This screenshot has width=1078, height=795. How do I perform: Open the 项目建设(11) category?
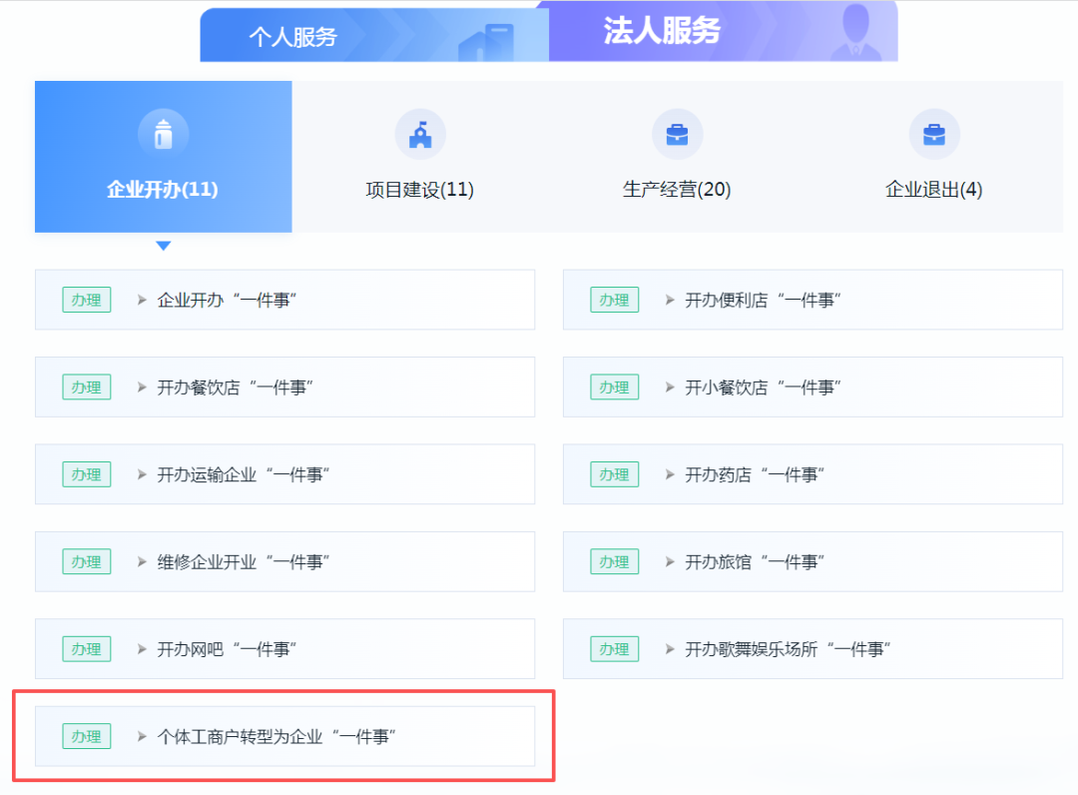420,189
